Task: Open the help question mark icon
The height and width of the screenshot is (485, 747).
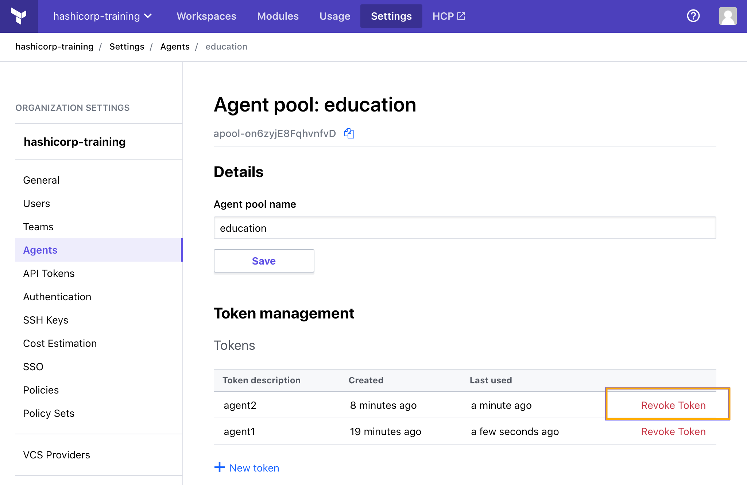Action: click(x=693, y=16)
